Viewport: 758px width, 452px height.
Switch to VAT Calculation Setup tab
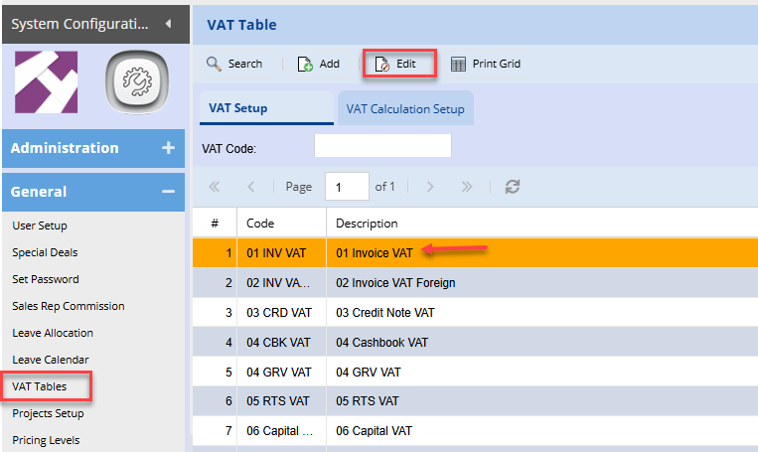point(405,109)
